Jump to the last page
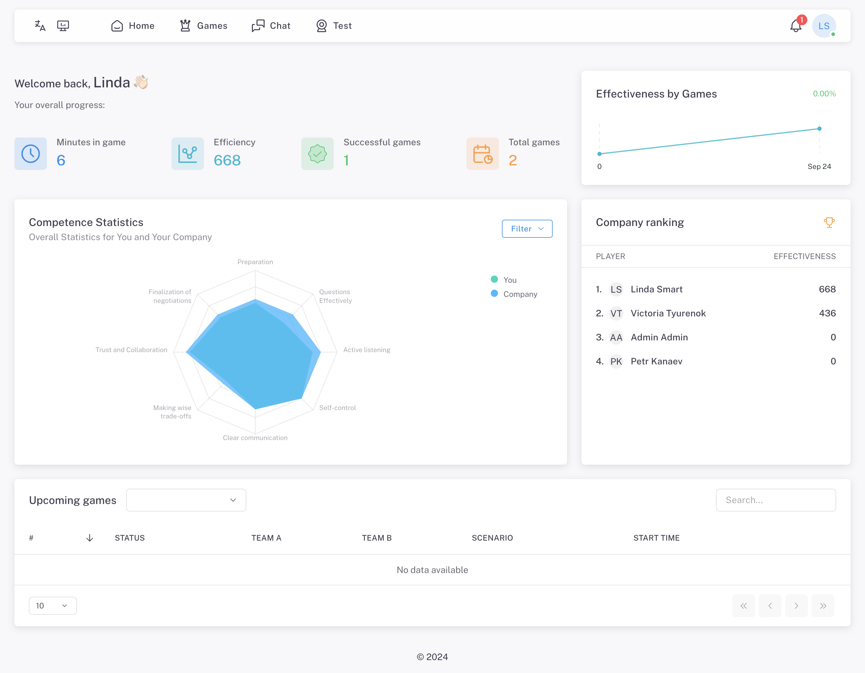 pos(823,606)
